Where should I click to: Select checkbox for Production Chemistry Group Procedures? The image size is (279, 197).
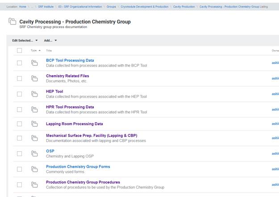[19, 185]
